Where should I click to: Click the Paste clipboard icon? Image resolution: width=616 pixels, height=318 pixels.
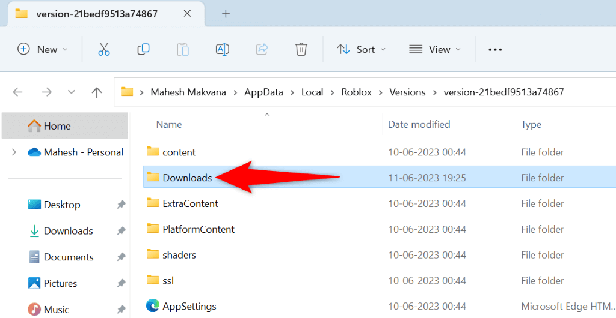183,49
